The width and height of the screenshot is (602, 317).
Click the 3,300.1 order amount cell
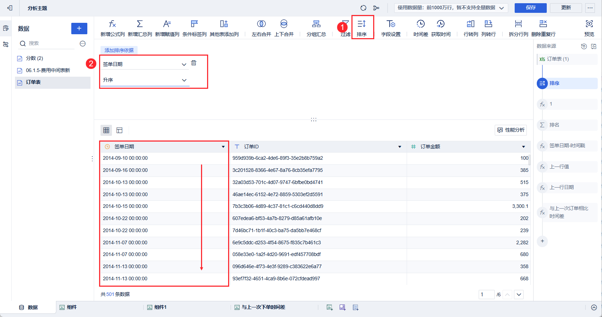click(468, 206)
